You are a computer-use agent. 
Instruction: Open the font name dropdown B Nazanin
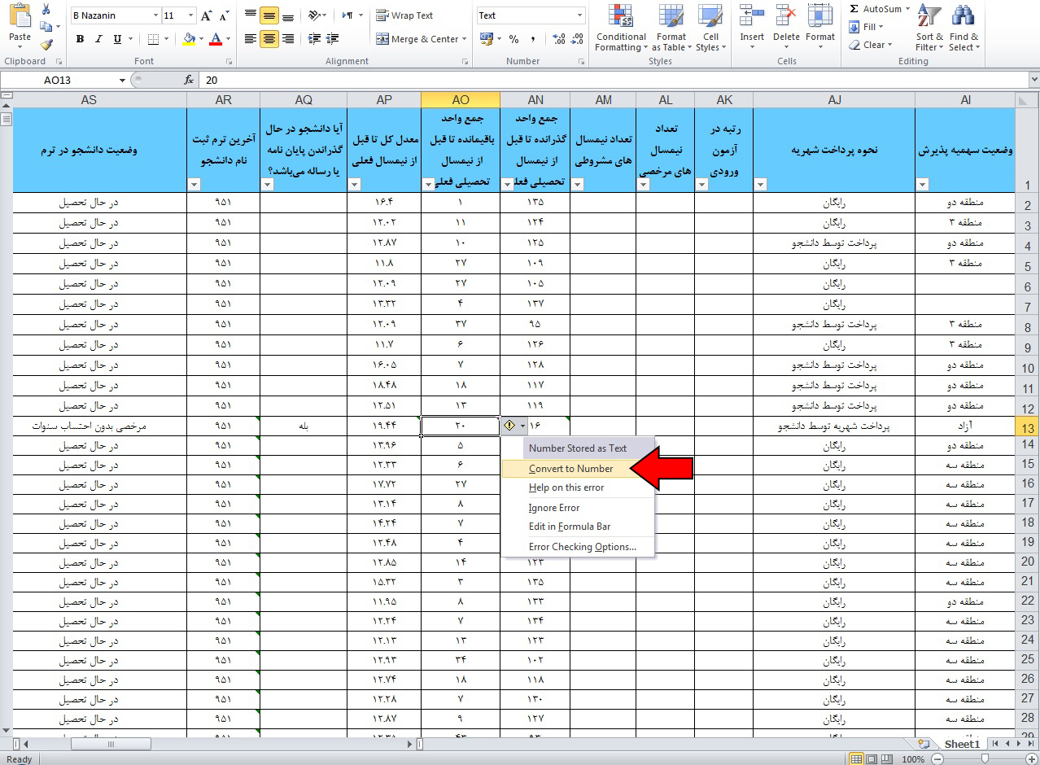(x=156, y=15)
